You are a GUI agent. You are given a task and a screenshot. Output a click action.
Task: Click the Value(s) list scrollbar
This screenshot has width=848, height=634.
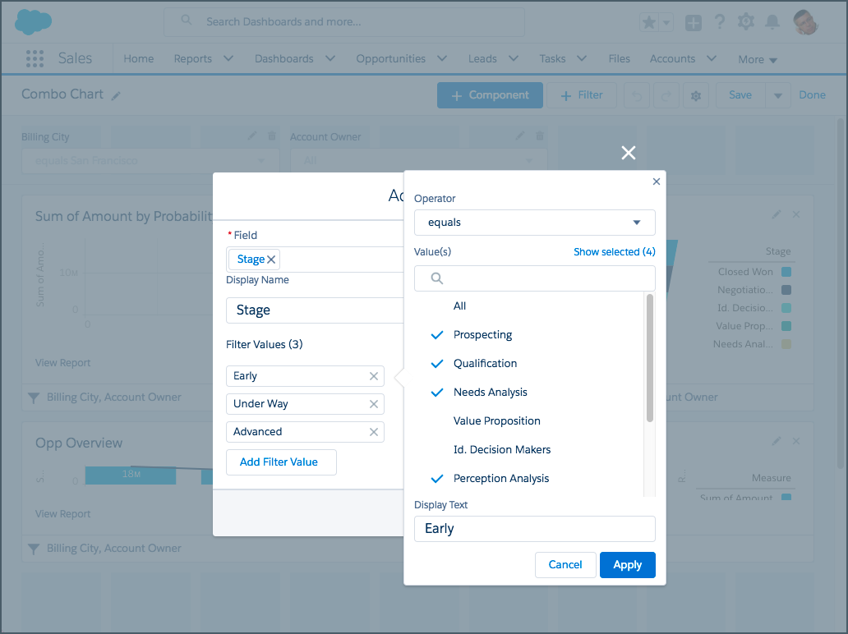click(650, 358)
